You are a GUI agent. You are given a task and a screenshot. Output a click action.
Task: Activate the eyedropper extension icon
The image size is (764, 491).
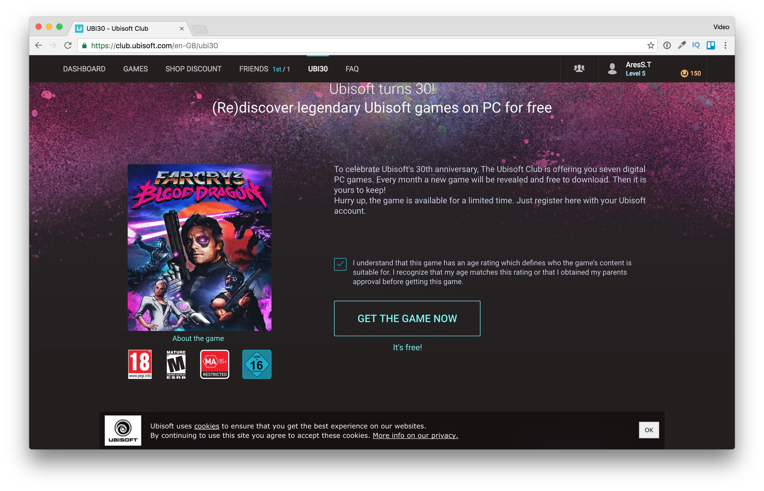[681, 46]
